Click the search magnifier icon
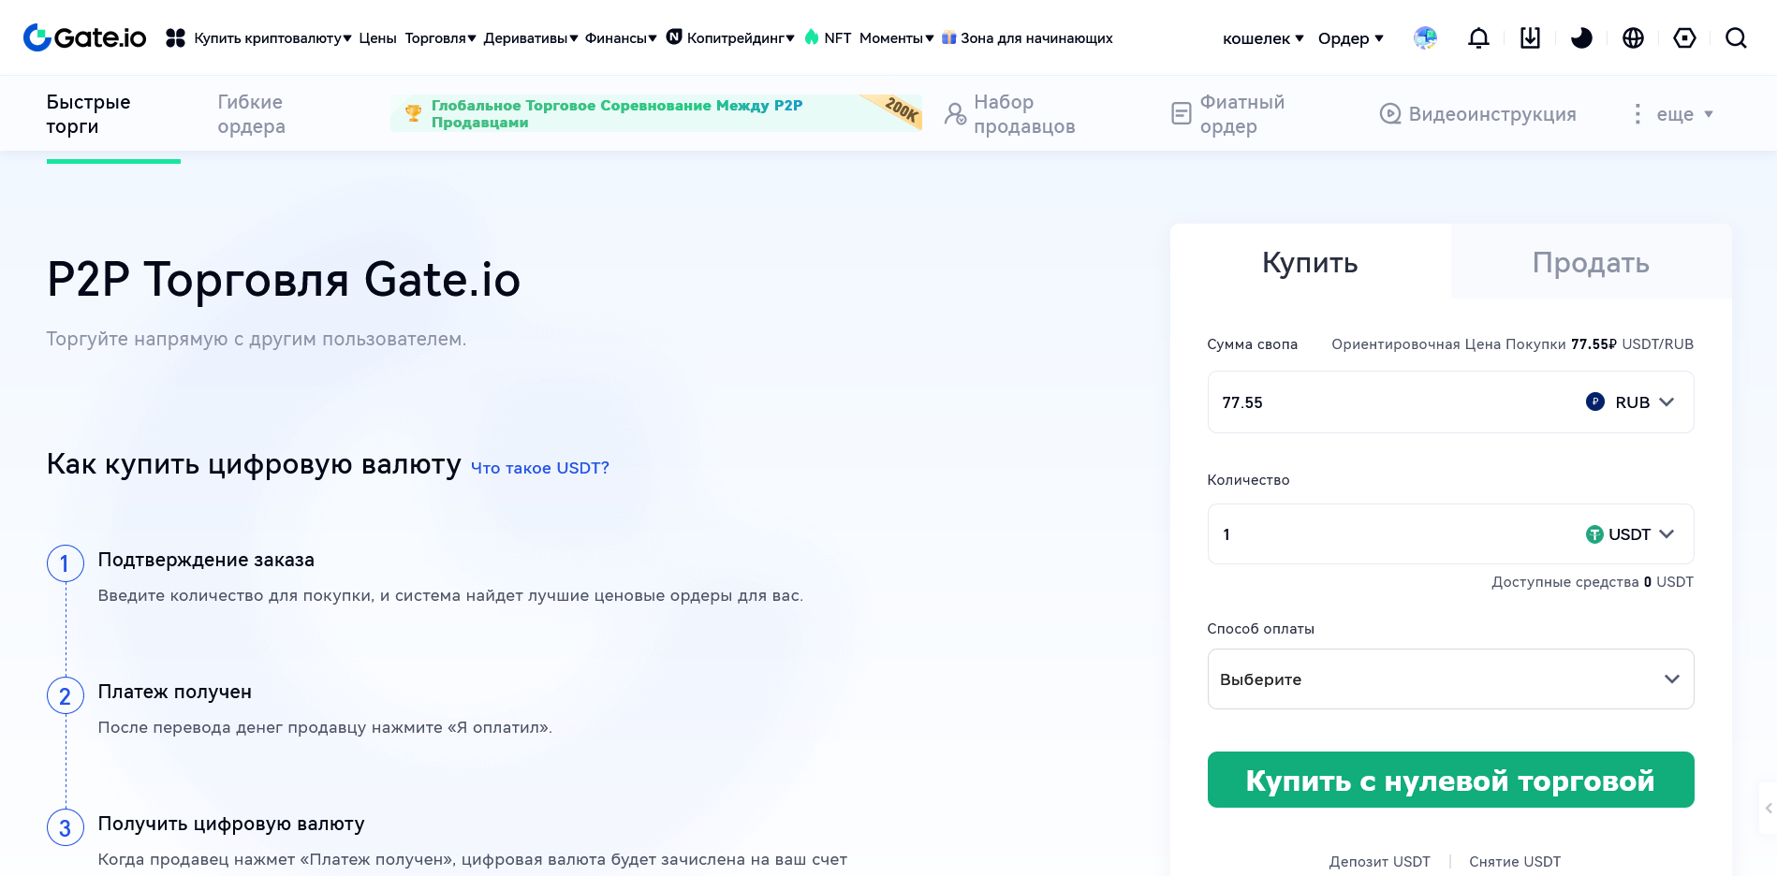The height and width of the screenshot is (876, 1777). 1736,37
